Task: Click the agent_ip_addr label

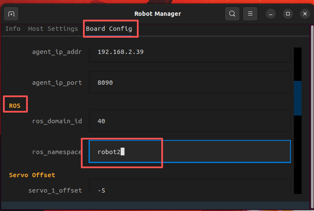Action: (57, 52)
